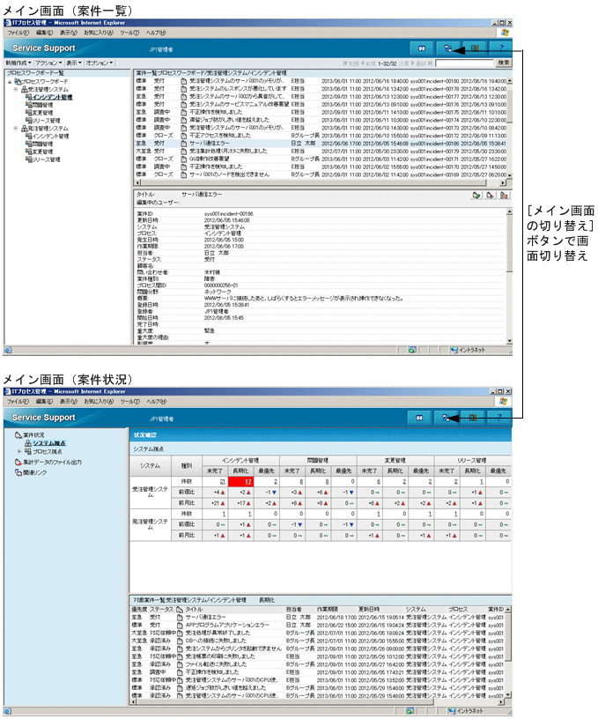The height and width of the screenshot is (719, 598).
Task: Open 新規作成 dropdown in toolbar
Action: click(18, 63)
